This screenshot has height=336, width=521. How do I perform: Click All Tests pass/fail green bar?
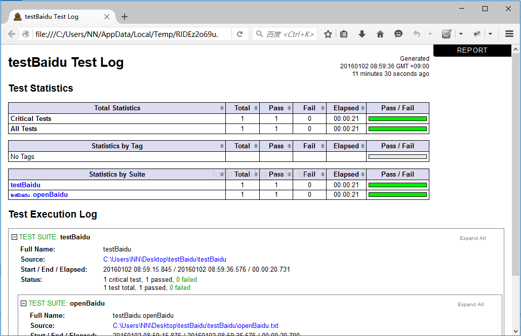click(x=398, y=129)
